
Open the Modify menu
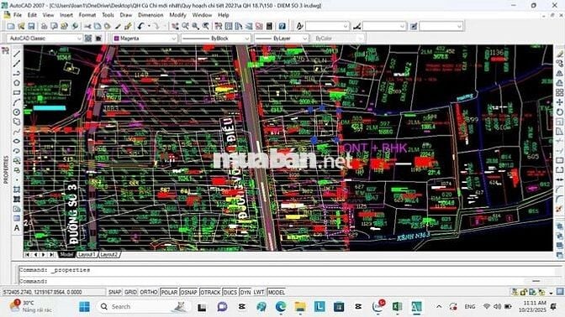pos(177,15)
